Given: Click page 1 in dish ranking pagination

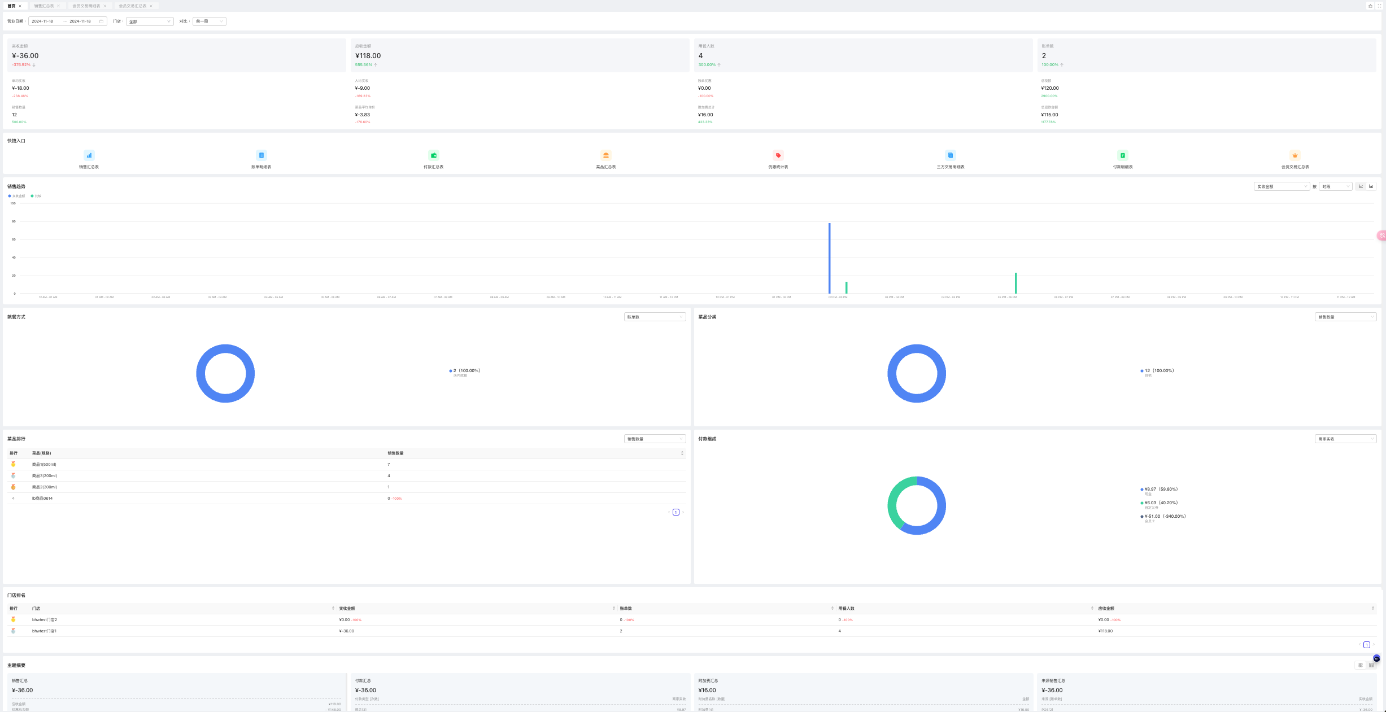Looking at the screenshot, I should pos(676,512).
